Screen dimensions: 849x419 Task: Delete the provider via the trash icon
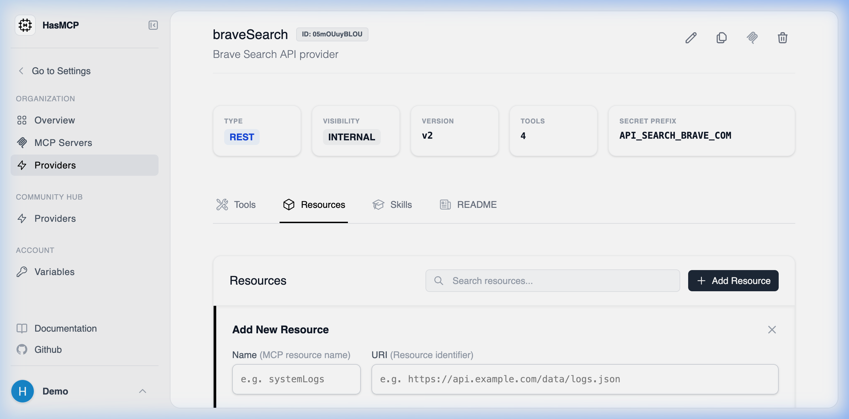(x=783, y=38)
